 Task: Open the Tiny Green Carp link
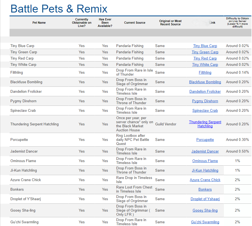pos(205,52)
